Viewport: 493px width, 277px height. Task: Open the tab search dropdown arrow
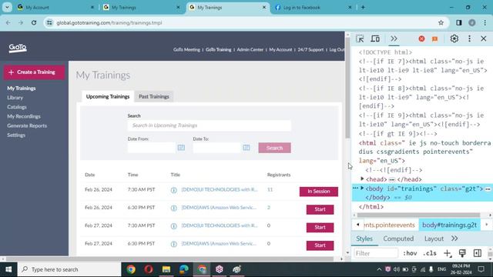point(7,7)
